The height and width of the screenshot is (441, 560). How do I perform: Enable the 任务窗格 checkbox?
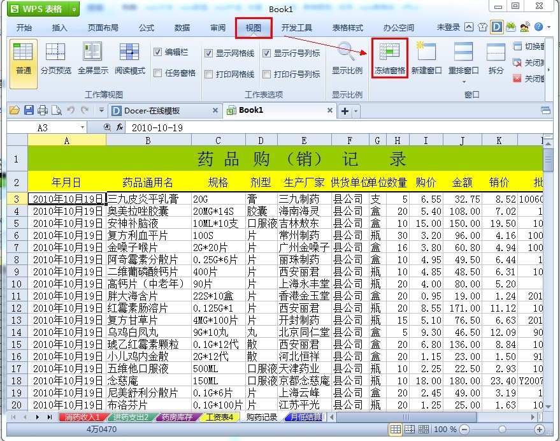click(157, 73)
